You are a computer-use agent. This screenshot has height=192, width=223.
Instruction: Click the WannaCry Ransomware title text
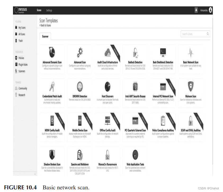108,164
